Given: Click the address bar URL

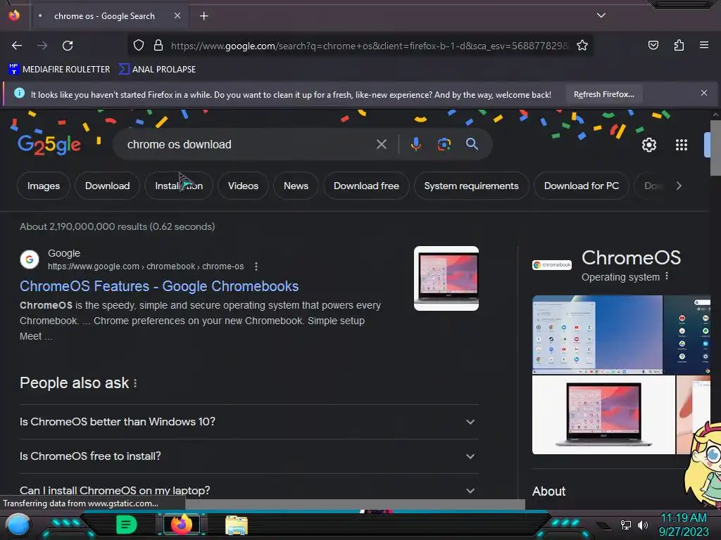Looking at the screenshot, I should [x=369, y=46].
